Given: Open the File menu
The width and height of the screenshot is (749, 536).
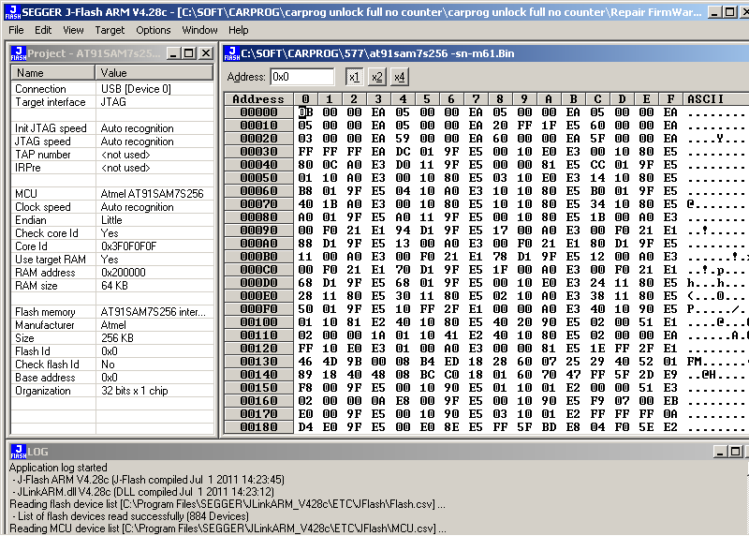Looking at the screenshot, I should pos(16,30).
